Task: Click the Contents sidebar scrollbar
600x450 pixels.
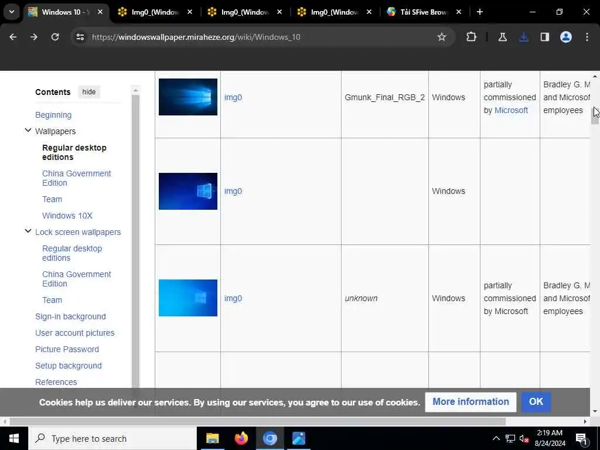Action: coord(135,241)
